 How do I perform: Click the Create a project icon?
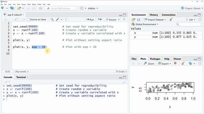tap(12, 8)
